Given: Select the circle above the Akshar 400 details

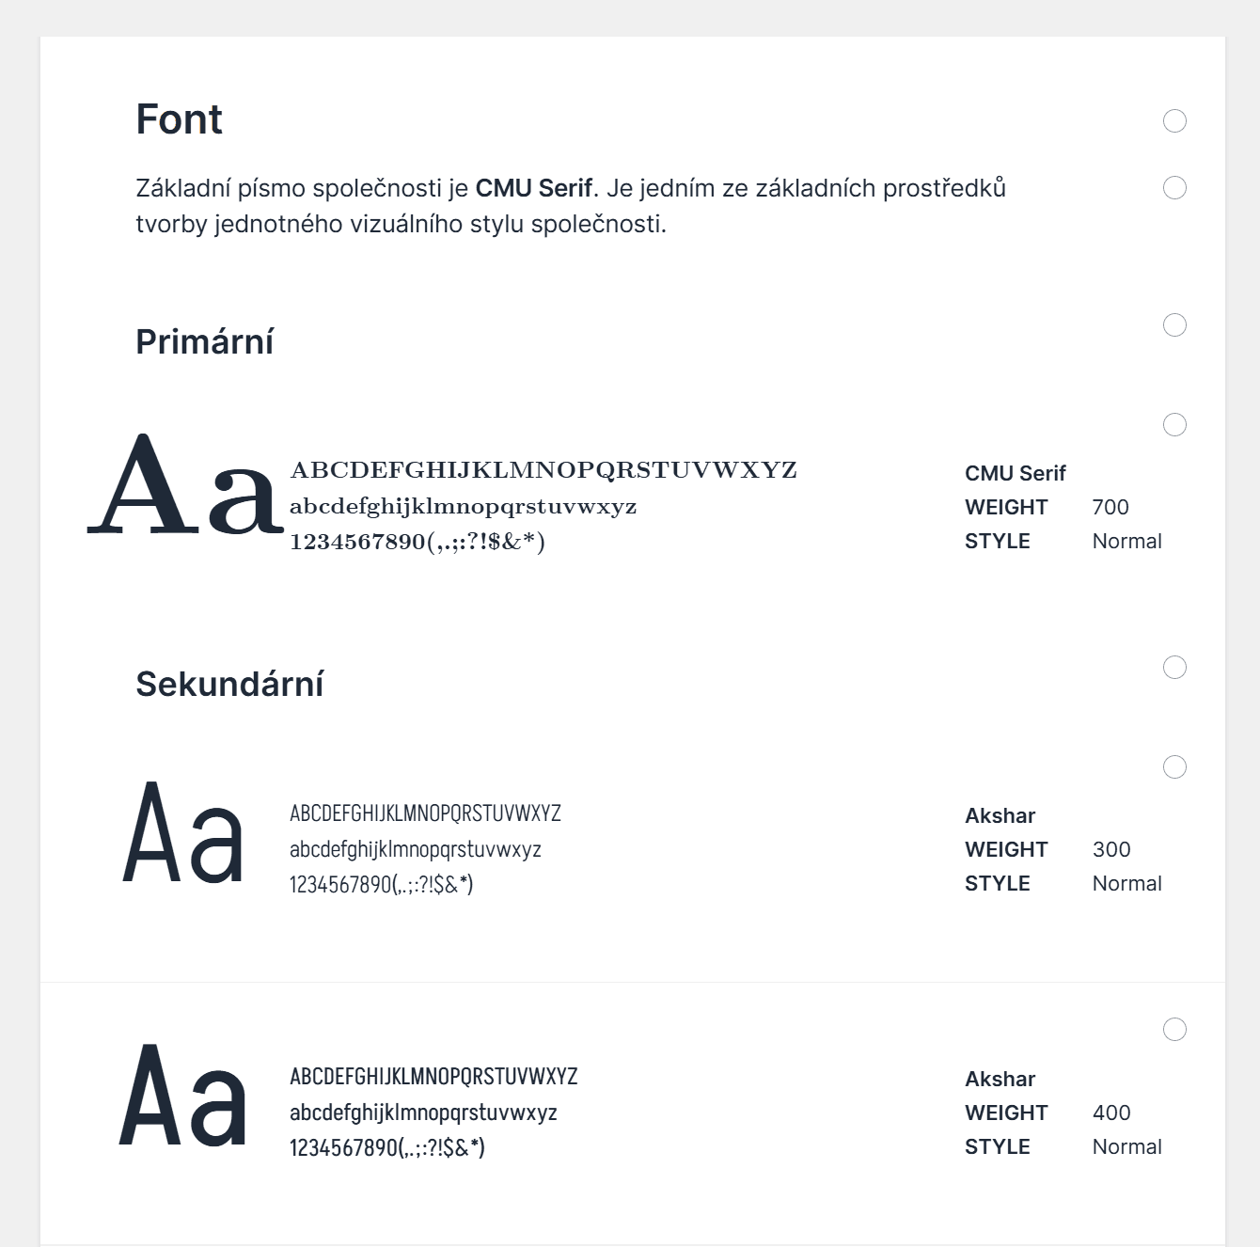Looking at the screenshot, I should click(x=1174, y=1029).
